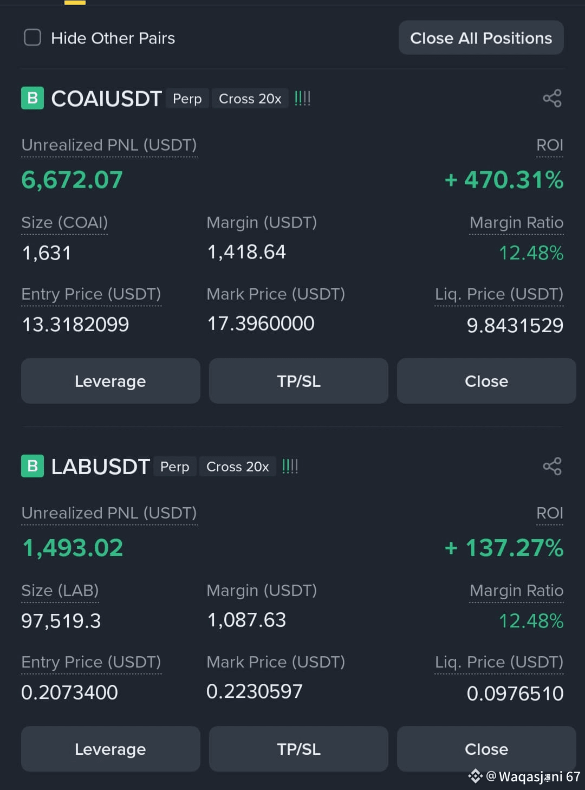Tap the green B badge beside LABUSDT
585x790 pixels.
(32, 466)
